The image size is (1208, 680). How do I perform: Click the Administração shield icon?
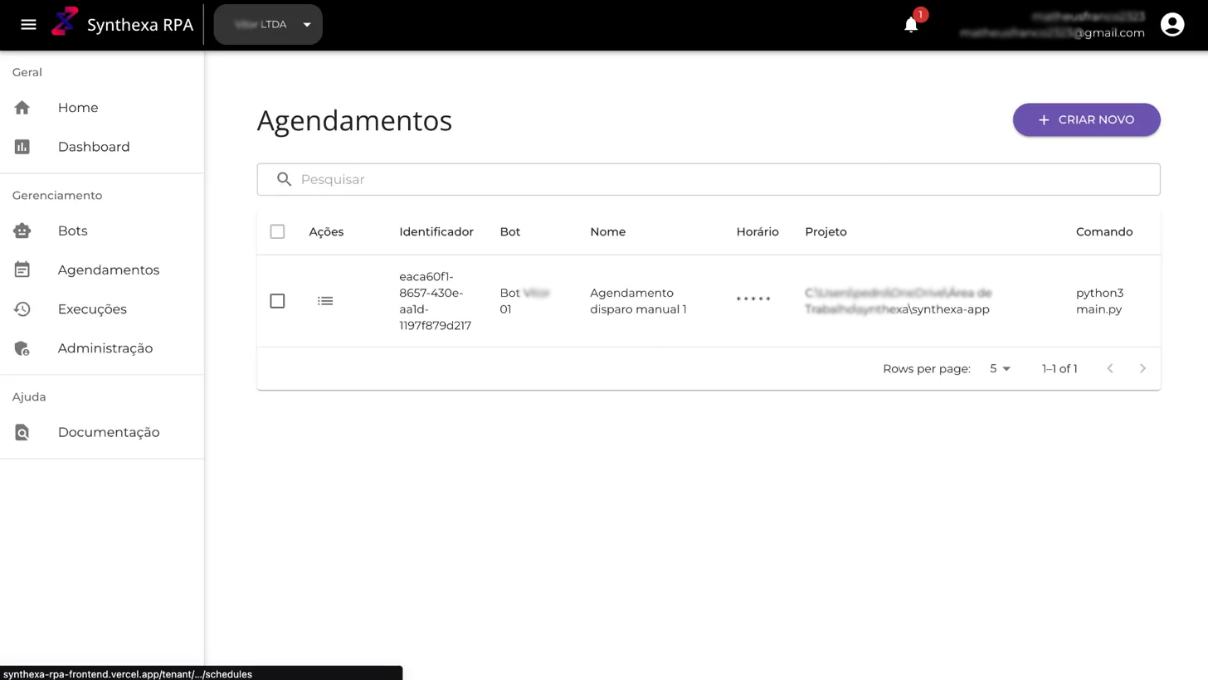[22, 348]
